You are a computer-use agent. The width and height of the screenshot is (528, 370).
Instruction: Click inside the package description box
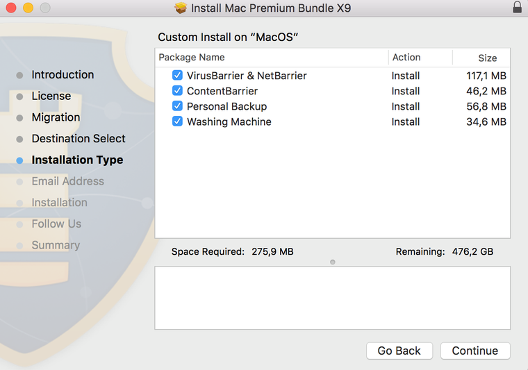[x=333, y=298]
